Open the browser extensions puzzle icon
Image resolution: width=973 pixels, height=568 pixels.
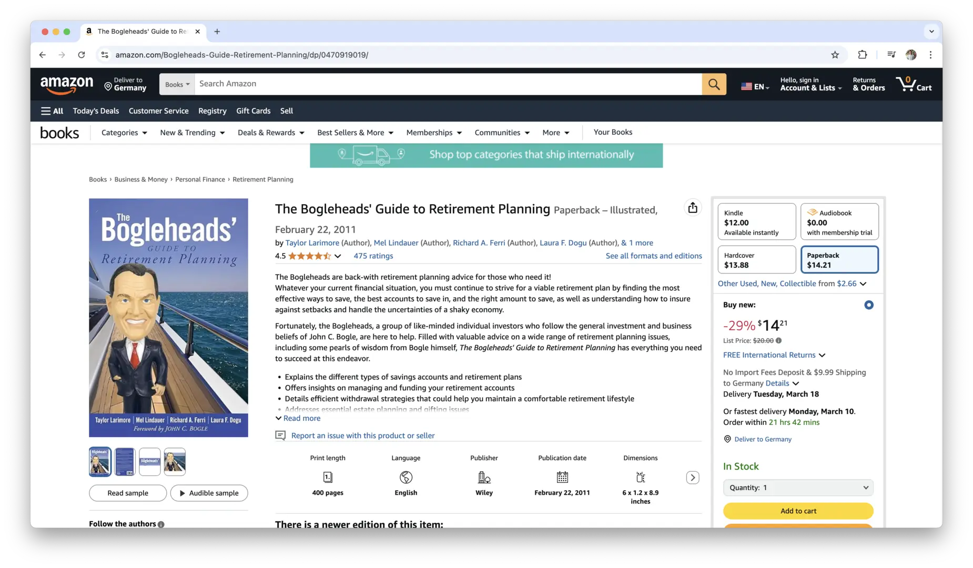(x=862, y=55)
